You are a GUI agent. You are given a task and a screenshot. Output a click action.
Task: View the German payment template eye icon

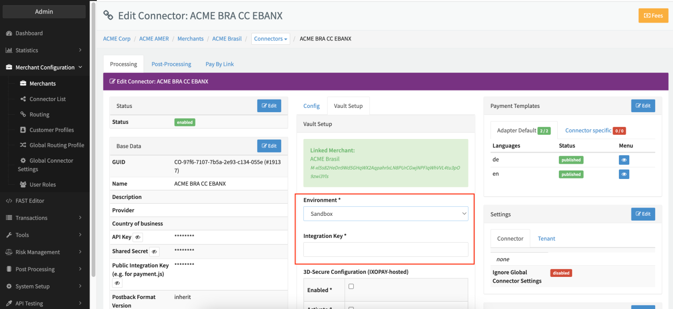(624, 160)
